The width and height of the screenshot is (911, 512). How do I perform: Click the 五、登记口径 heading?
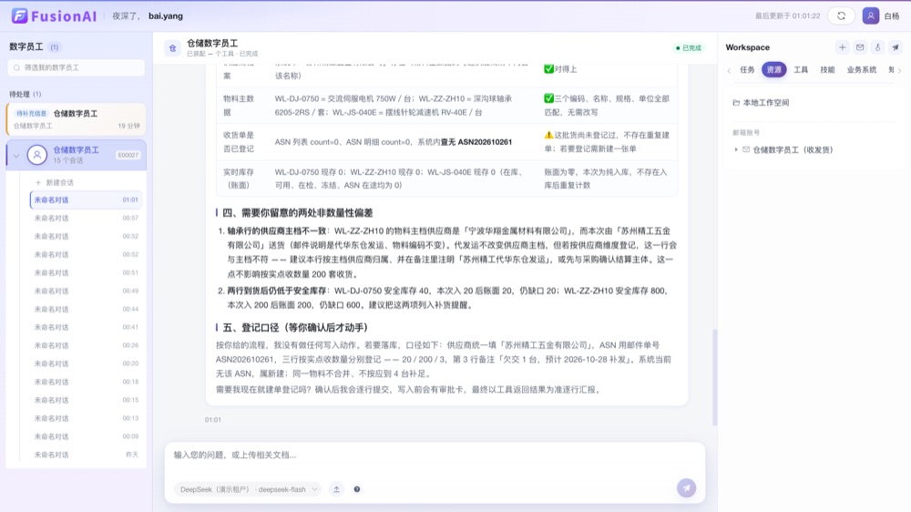[x=295, y=328]
